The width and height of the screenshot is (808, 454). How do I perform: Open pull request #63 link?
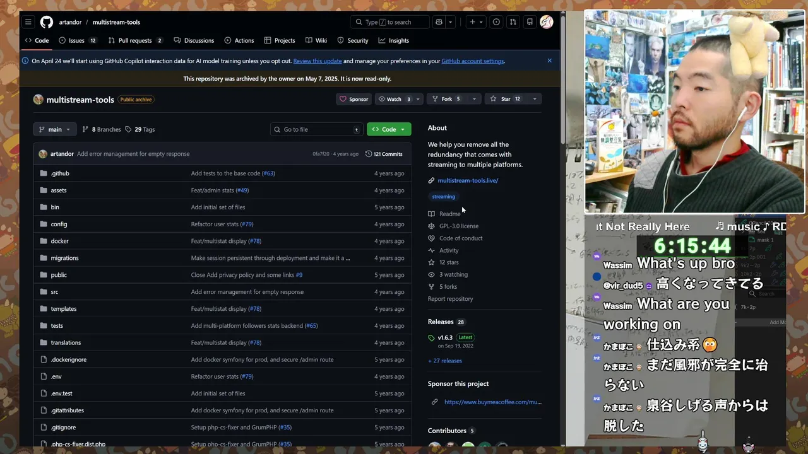pos(268,173)
